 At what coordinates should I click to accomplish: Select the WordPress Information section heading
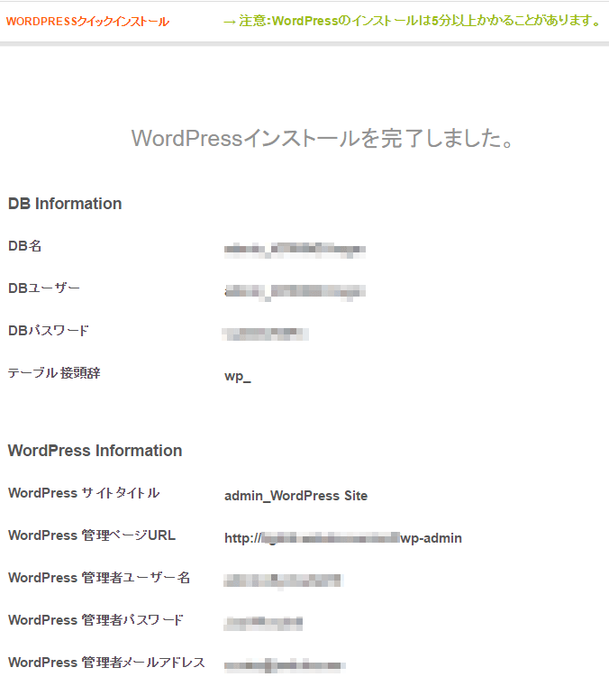click(95, 451)
